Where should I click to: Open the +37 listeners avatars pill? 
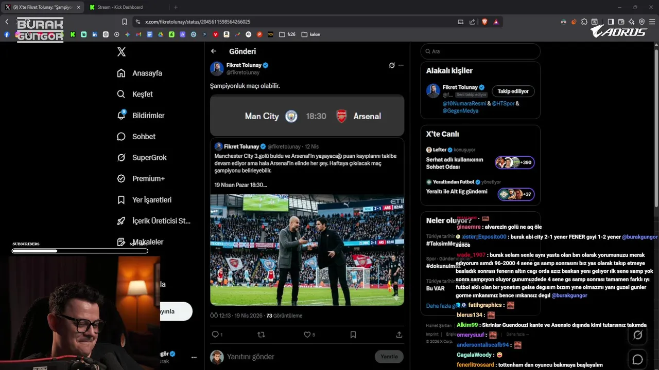pyautogui.click(x=516, y=194)
